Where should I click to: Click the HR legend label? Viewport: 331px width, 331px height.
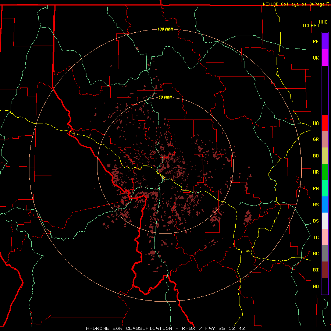(316, 172)
